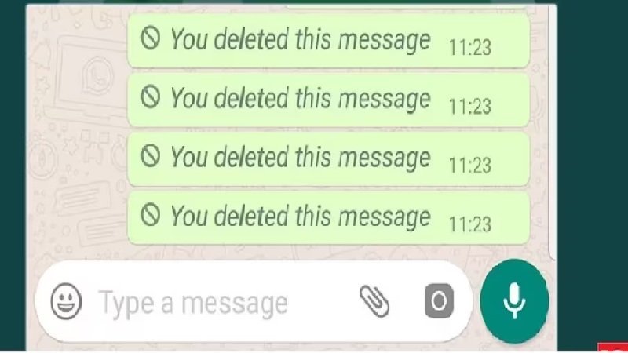This screenshot has height=353, width=628.
Task: Select the last 'You deleted this message' bubble
Action: tap(329, 217)
